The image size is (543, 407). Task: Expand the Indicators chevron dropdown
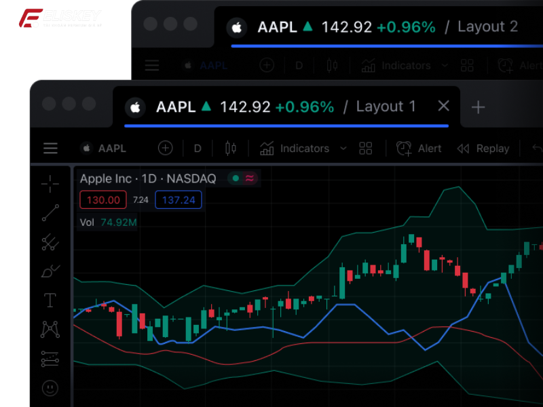[x=343, y=148]
